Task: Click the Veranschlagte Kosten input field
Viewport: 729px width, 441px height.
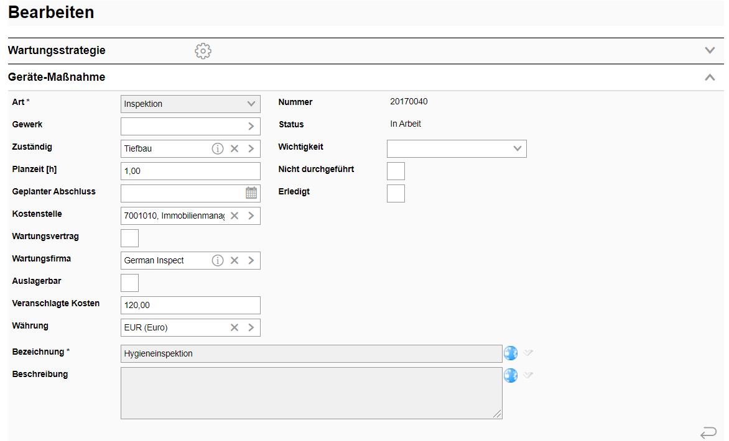Action: pos(190,305)
